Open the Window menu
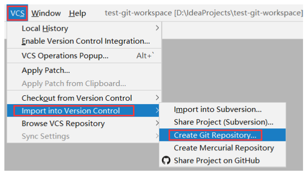304x178 pixels. (46, 13)
